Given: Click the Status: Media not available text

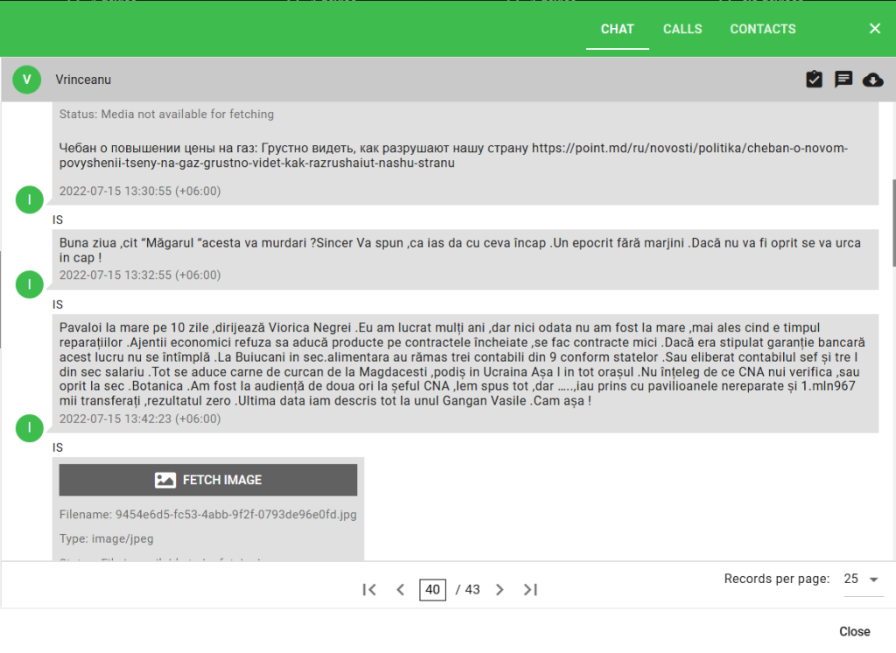Looking at the screenshot, I should [x=166, y=115].
